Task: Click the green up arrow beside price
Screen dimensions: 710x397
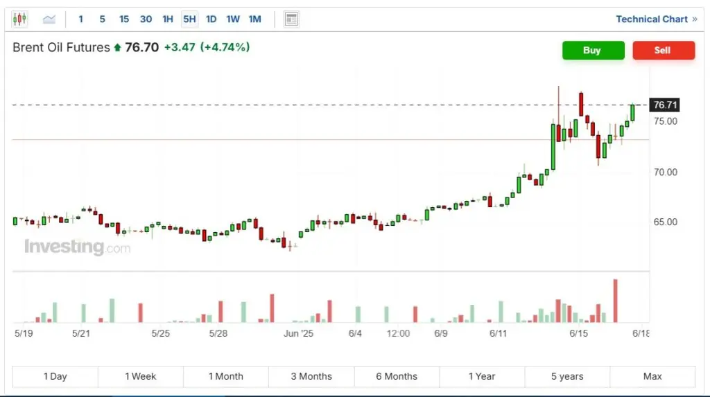Action: tap(117, 47)
